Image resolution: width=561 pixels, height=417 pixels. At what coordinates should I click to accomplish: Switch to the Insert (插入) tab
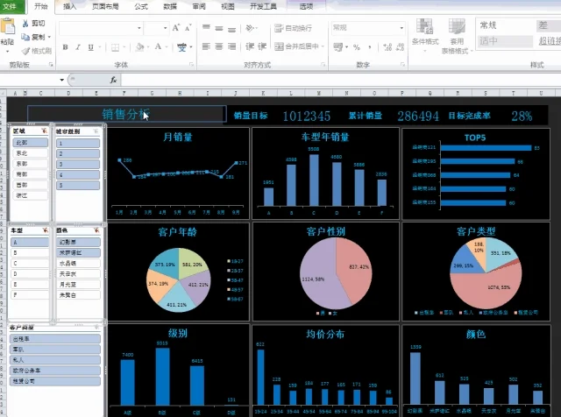[69, 6]
